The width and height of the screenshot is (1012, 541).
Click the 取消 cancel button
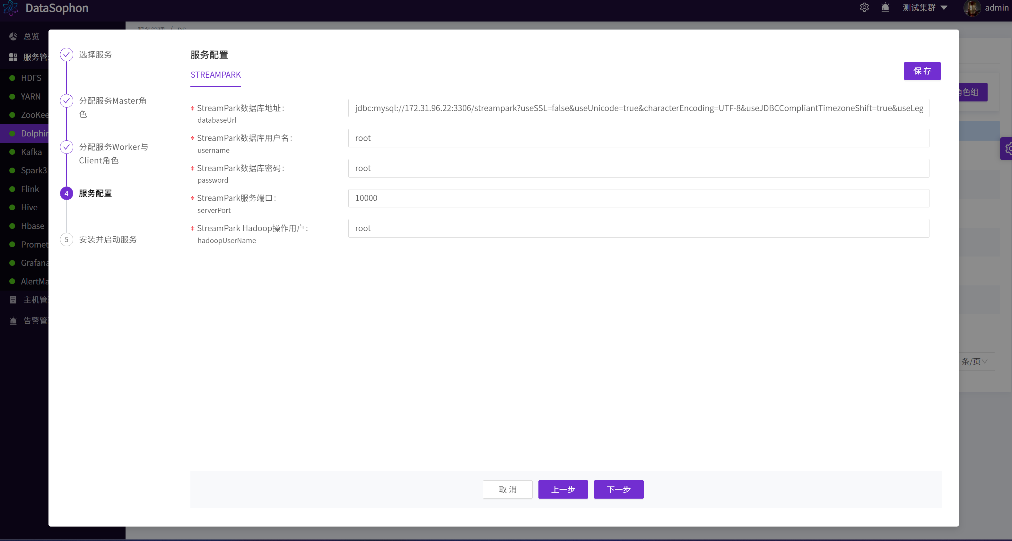[x=508, y=489]
